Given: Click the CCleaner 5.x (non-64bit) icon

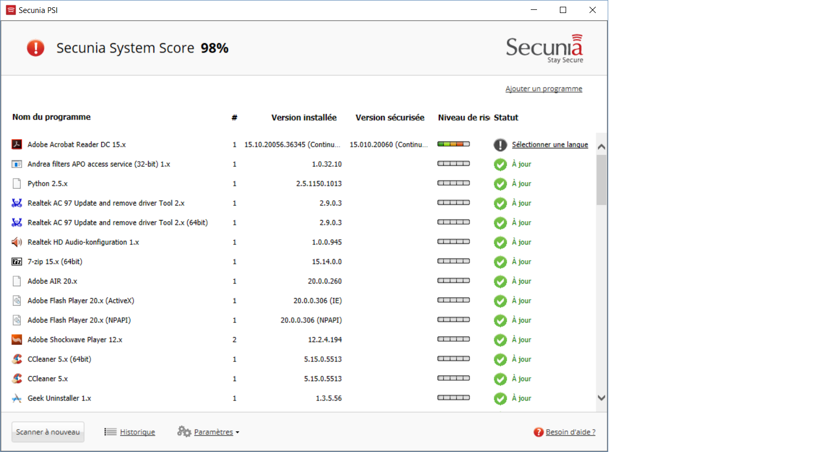Looking at the screenshot, I should point(17,379).
